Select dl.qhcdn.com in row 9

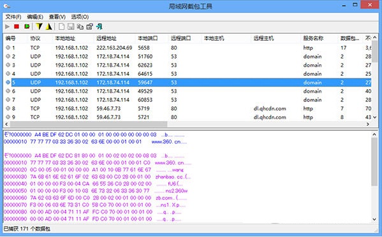click(270, 117)
